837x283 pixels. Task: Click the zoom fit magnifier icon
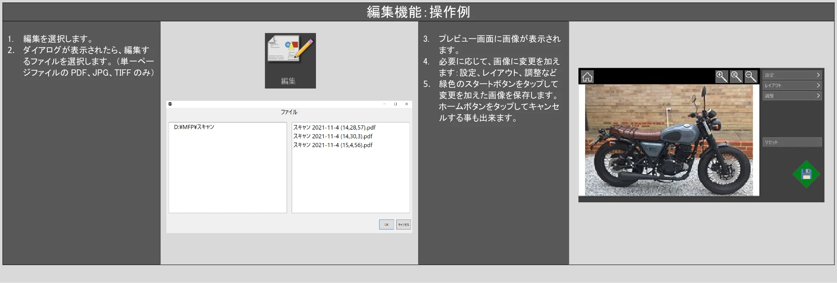[736, 76]
